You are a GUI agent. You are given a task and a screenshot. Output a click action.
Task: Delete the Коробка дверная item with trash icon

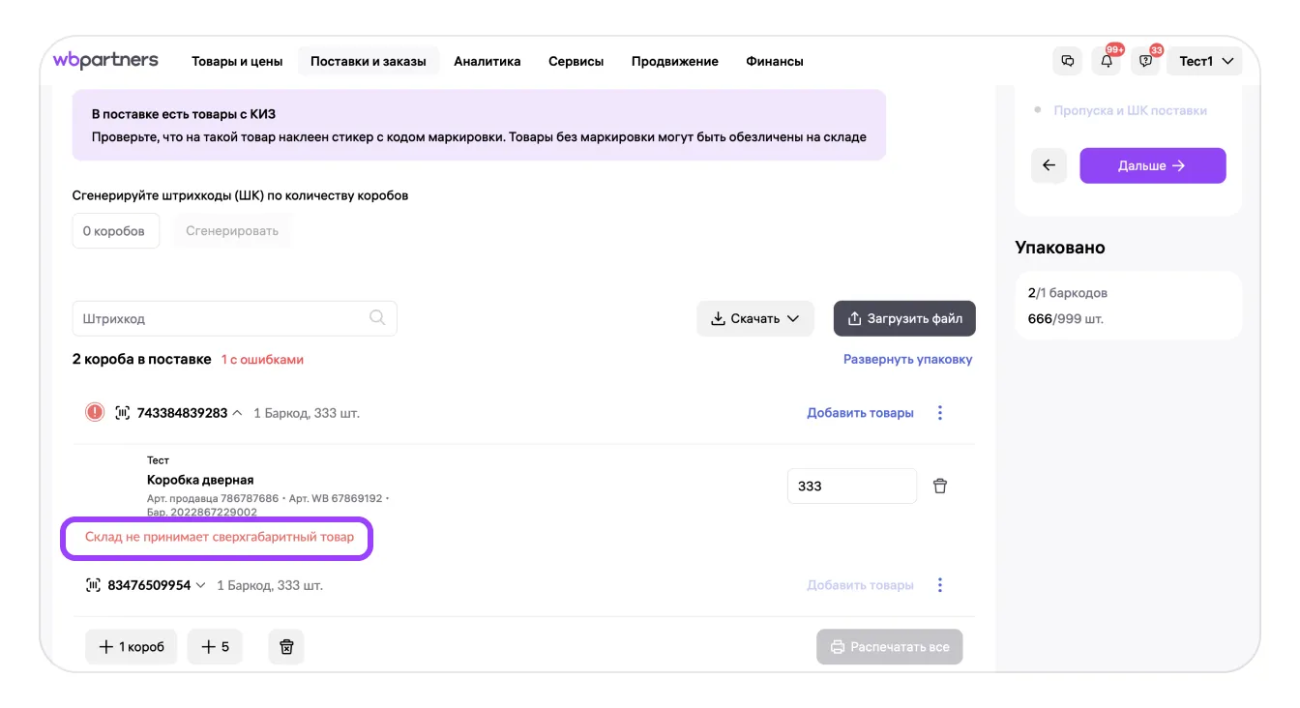pos(939,486)
